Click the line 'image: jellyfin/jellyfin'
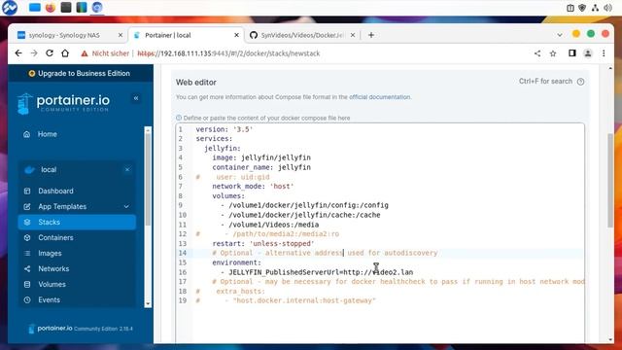This screenshot has height=350, width=622. click(261, 157)
